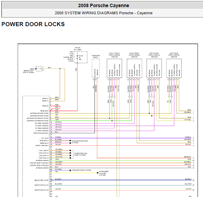Click the Right Rear Door Handle Sensor box
Image resolution: width=203 pixels, height=197 pixels.
pyautogui.click(x=134, y=68)
